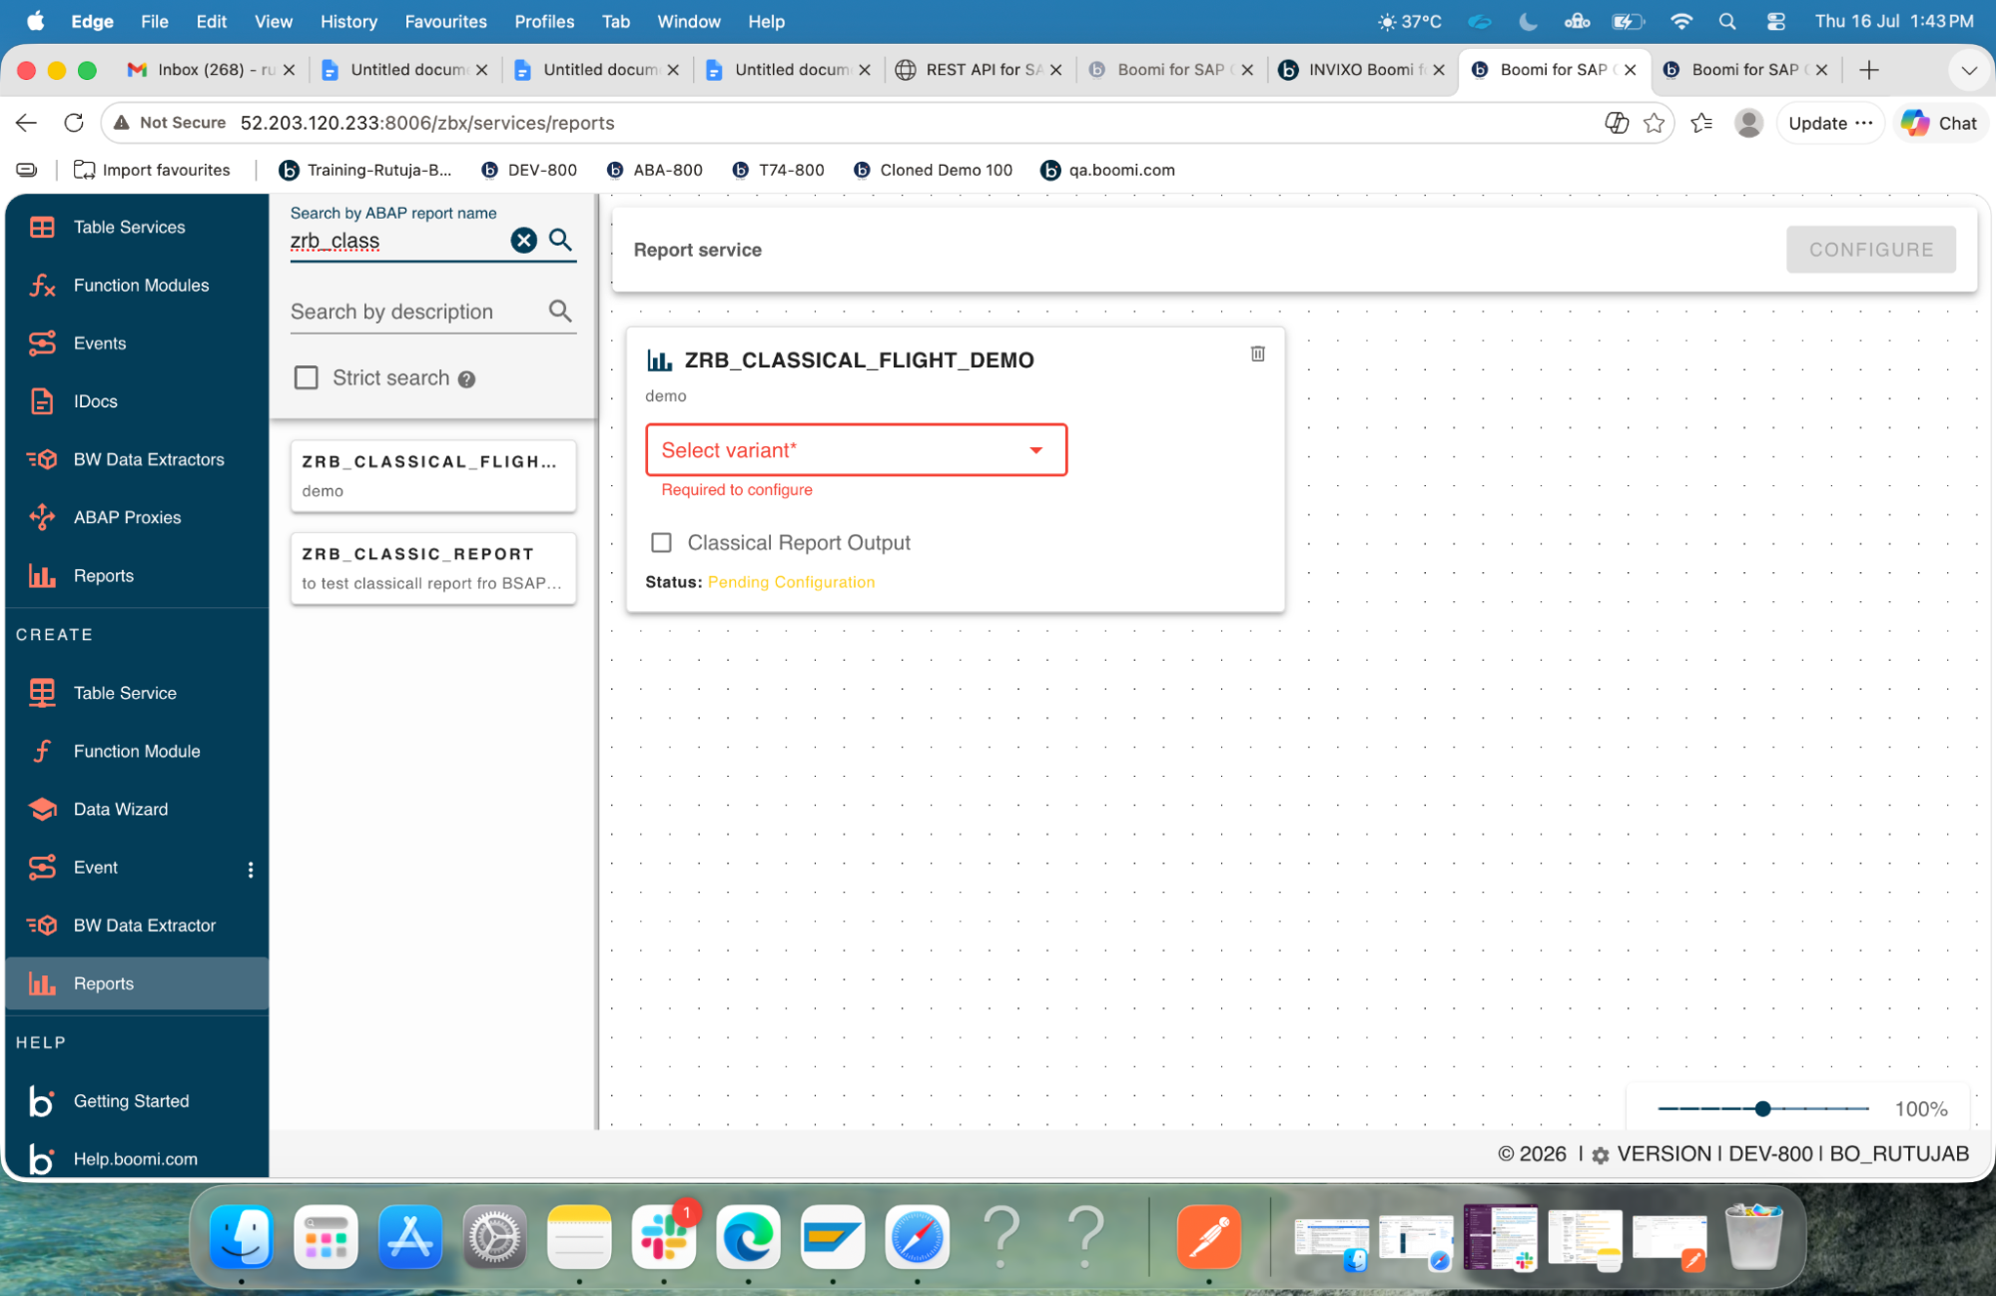The height and width of the screenshot is (1297, 1996).
Task: Open Help.boomi.com link
Action: point(135,1159)
